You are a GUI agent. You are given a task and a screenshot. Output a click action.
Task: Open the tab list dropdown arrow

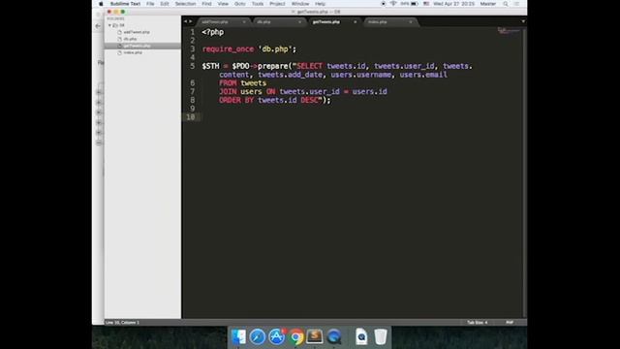click(523, 21)
